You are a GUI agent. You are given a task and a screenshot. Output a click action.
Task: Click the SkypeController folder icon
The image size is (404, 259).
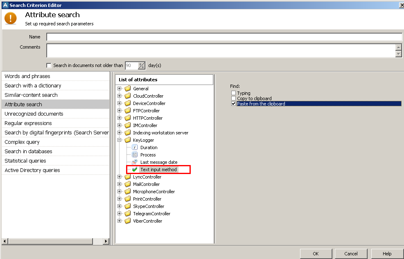tap(128, 206)
